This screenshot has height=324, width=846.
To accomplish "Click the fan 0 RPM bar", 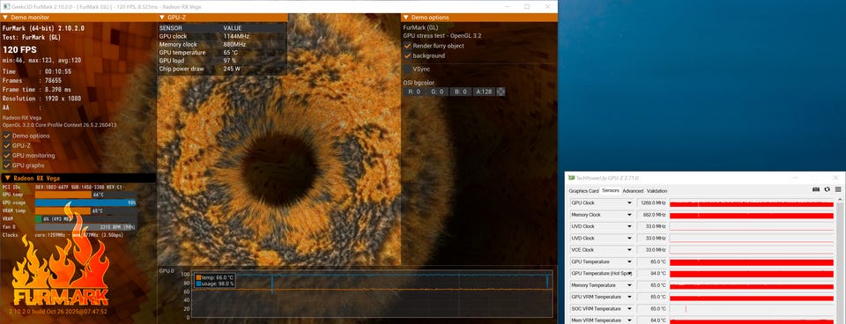I will coord(85,227).
